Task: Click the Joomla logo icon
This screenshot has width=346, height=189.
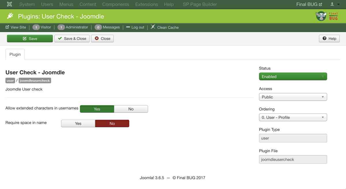Action: [10, 4]
